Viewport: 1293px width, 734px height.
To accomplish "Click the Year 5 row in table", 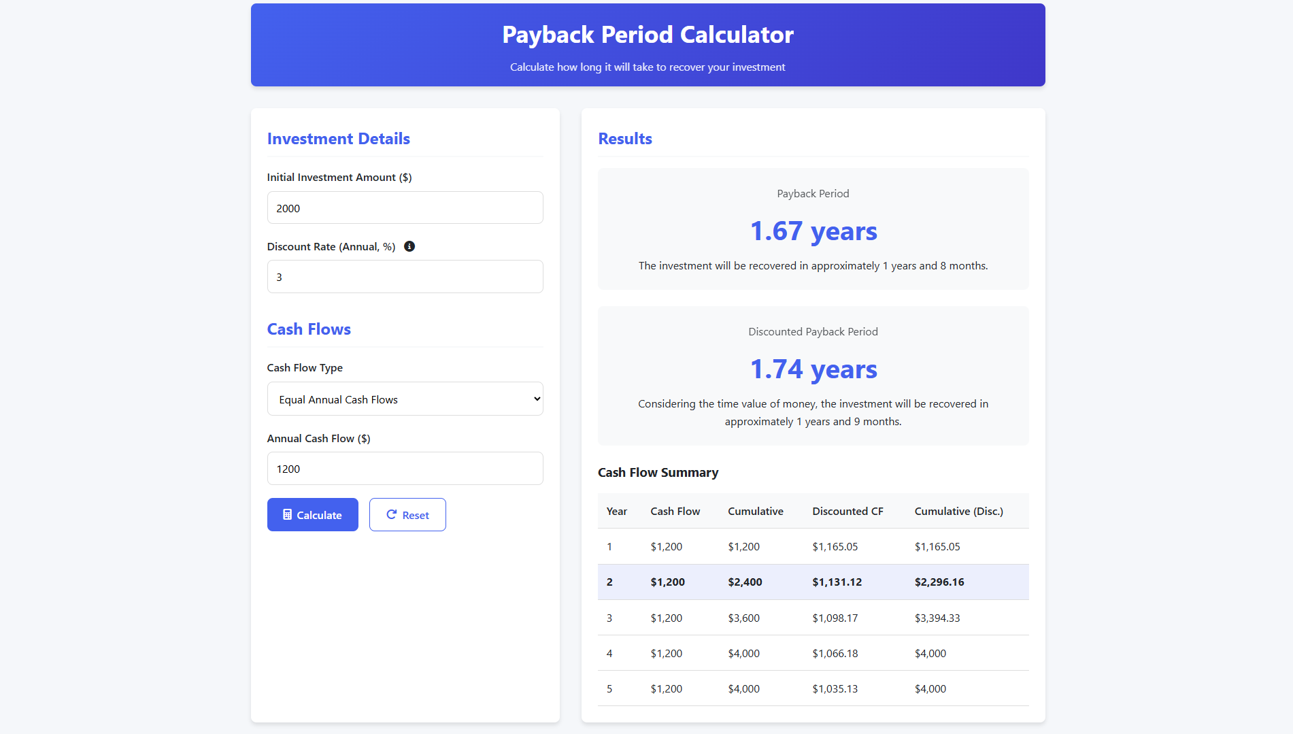I will 813,689.
